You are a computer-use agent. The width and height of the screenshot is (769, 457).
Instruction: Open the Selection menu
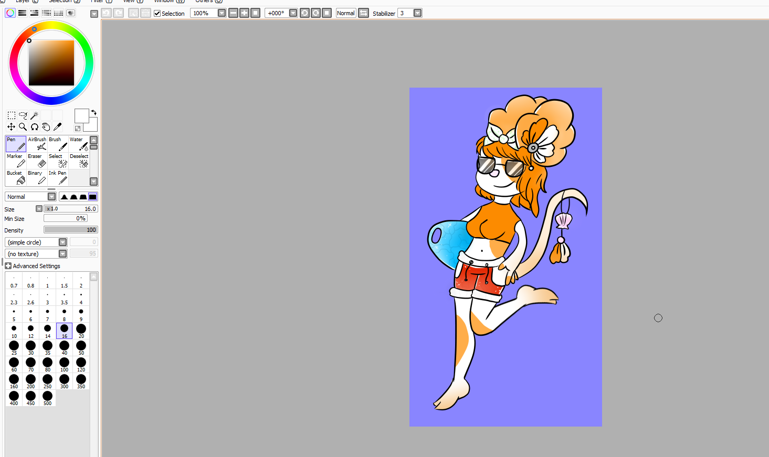tap(64, 1)
